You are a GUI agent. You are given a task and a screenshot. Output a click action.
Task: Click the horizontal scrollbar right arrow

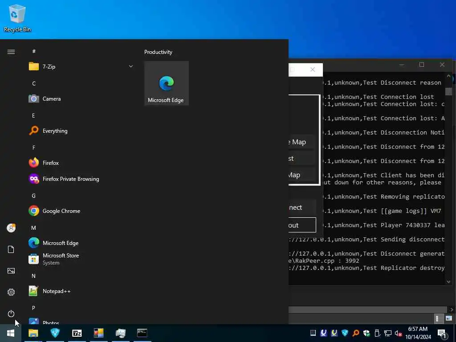tap(452, 310)
